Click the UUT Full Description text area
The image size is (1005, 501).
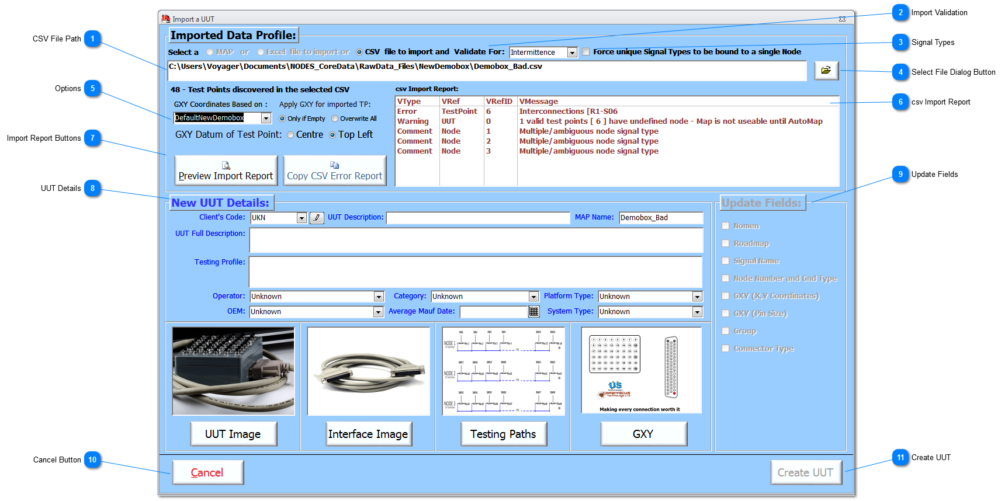[x=476, y=240]
